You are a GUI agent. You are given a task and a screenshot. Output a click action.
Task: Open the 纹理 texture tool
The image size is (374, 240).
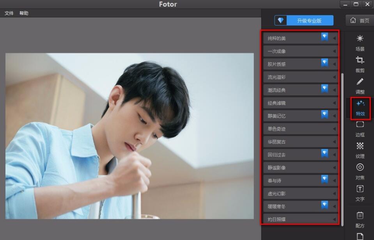[x=360, y=150]
